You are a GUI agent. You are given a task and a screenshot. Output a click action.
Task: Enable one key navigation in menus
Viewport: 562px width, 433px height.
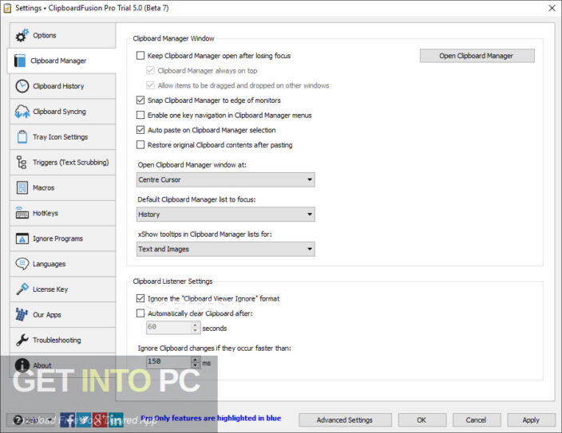(x=140, y=115)
